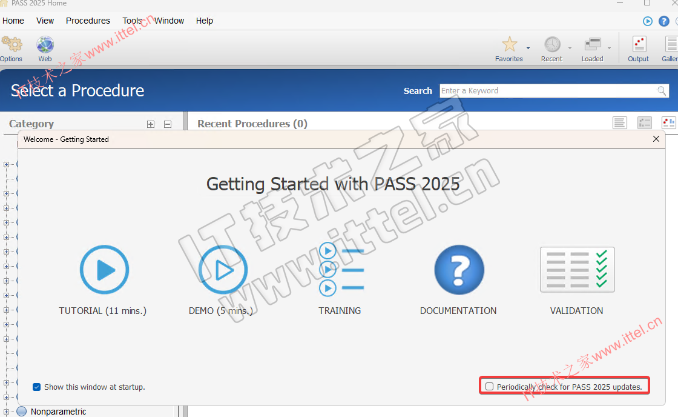Open the Favorites star button
The height and width of the screenshot is (417, 678).
509,49
